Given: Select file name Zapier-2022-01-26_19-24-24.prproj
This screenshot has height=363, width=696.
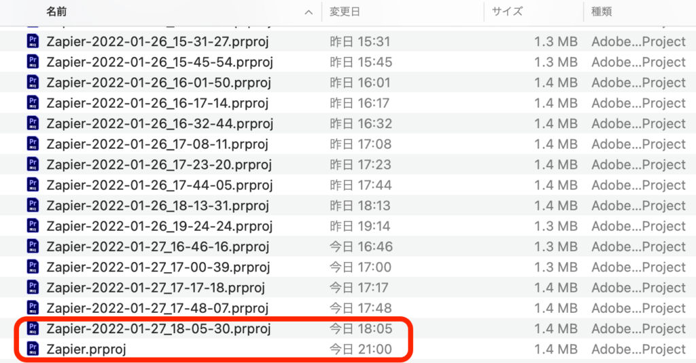Looking at the screenshot, I should pos(159,226).
